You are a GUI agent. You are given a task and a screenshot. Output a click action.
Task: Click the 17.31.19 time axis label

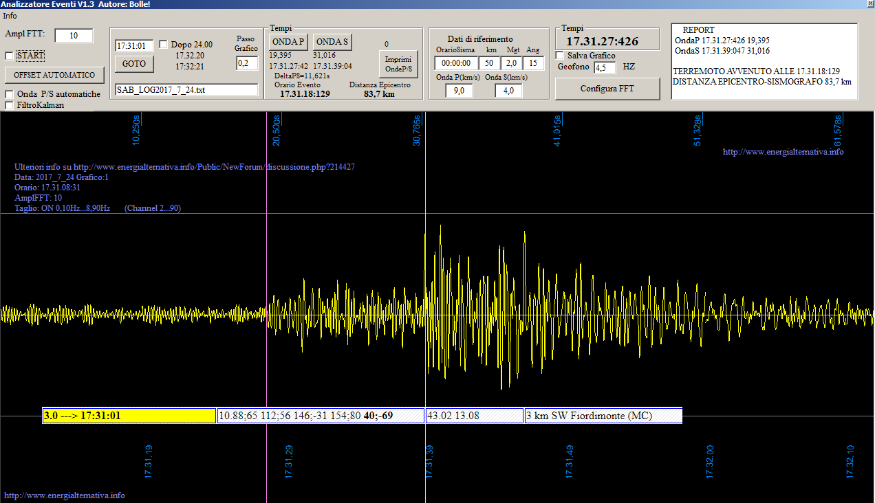[x=149, y=462]
